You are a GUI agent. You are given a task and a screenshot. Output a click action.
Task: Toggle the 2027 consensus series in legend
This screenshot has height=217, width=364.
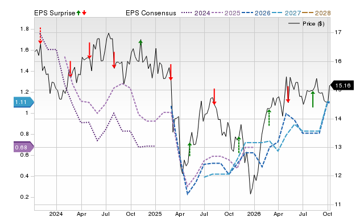[x=286, y=13]
